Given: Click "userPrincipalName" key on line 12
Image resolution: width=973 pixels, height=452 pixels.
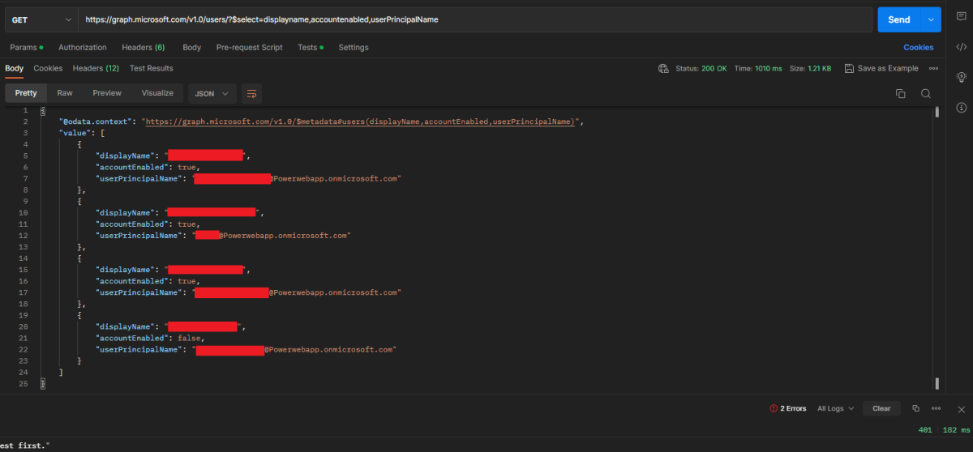Looking at the screenshot, I should pos(139,236).
